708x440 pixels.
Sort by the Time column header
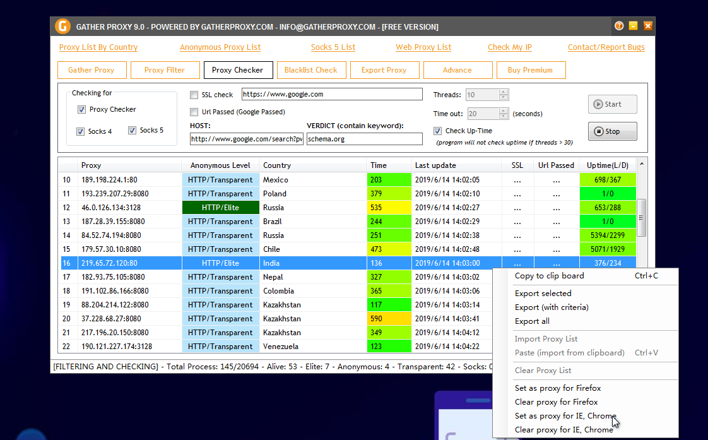389,165
